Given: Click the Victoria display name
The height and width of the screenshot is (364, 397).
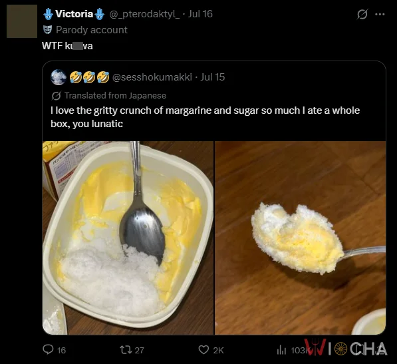Looking at the screenshot, I should (x=74, y=14).
